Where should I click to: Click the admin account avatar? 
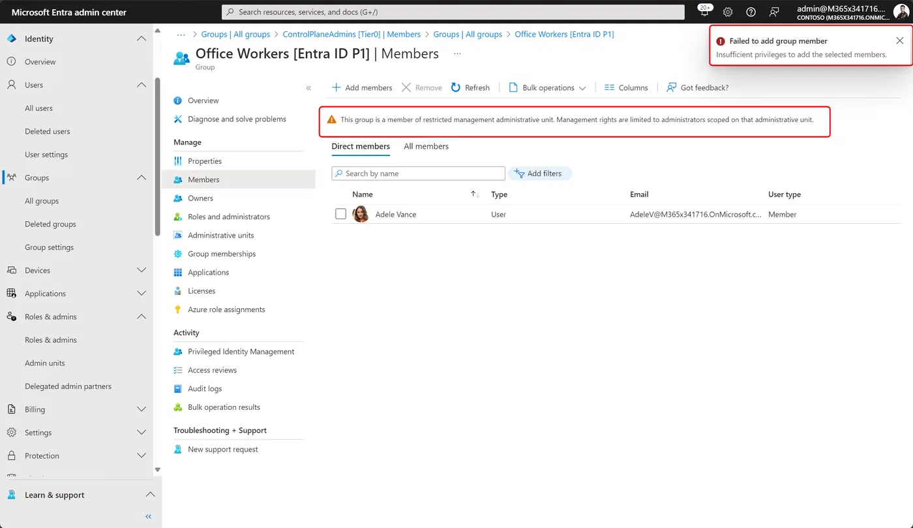coord(901,12)
